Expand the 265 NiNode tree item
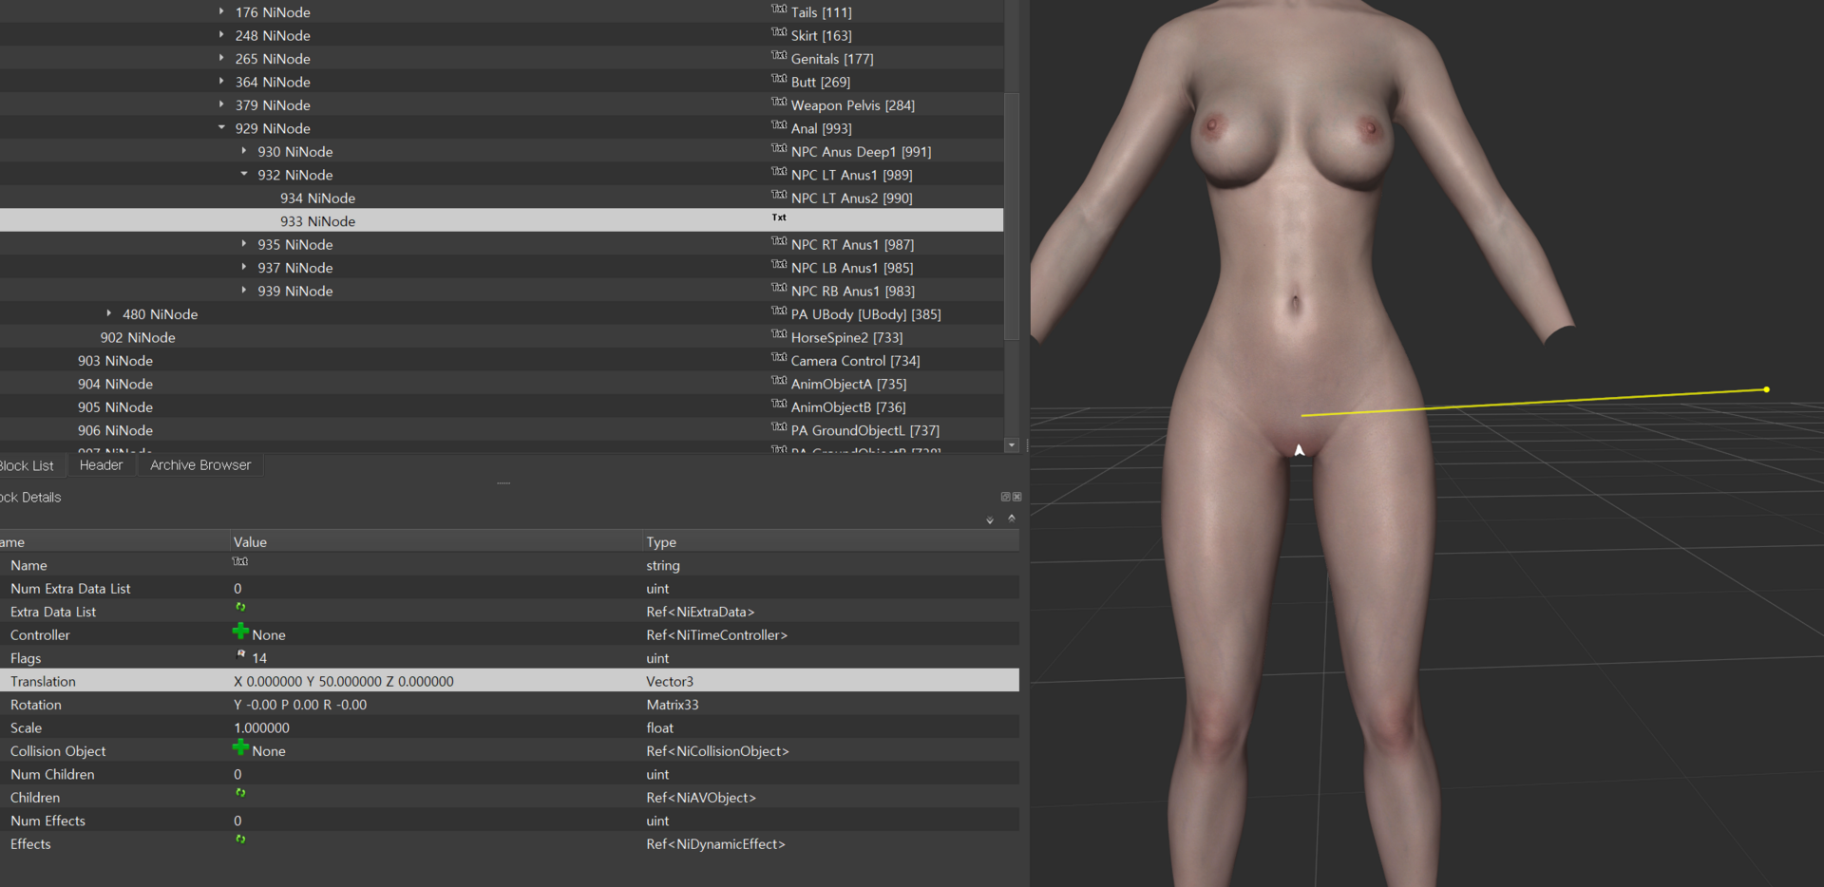1824x887 pixels. coord(221,58)
